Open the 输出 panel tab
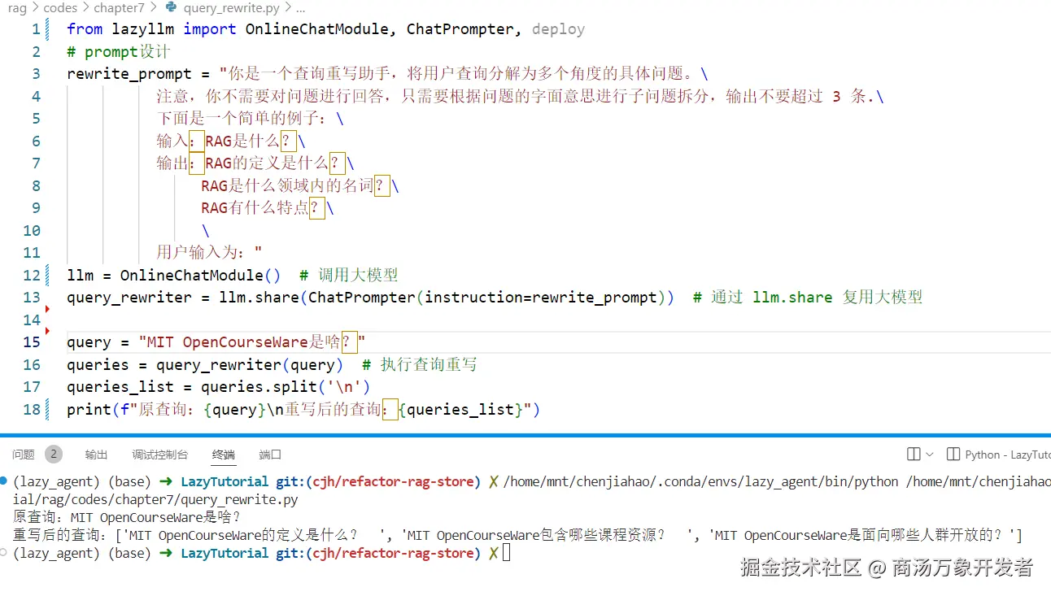The image size is (1051, 596). pyautogui.click(x=96, y=455)
